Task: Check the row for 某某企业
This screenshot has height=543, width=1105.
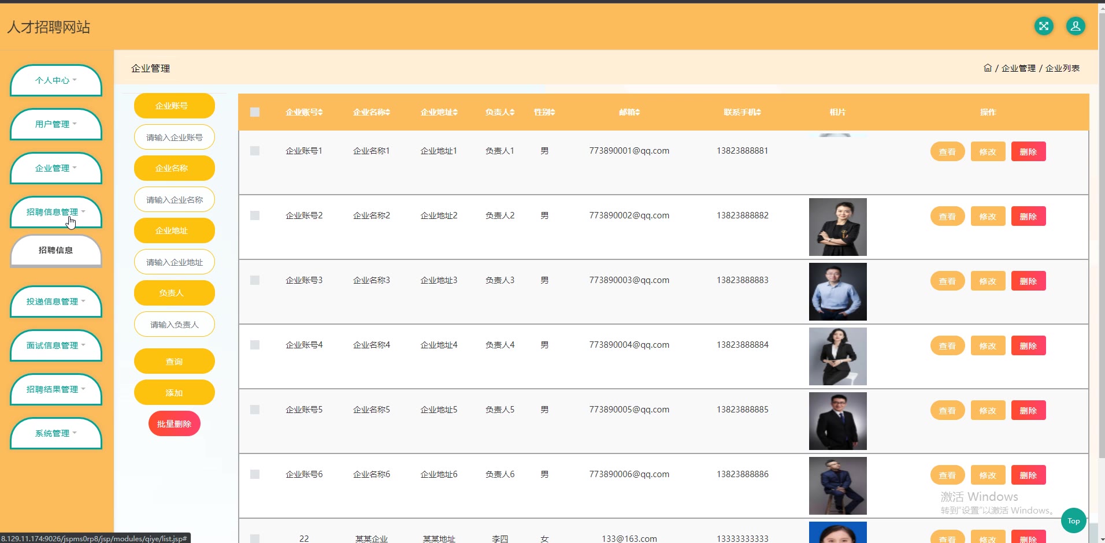Action: tap(255, 538)
